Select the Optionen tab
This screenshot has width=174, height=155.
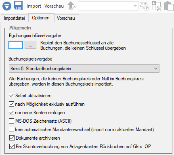click(x=41, y=18)
